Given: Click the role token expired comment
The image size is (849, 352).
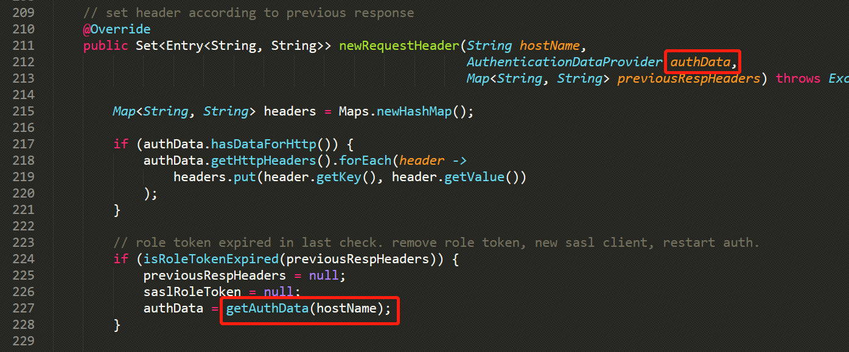Looking at the screenshot, I should pos(436,243).
